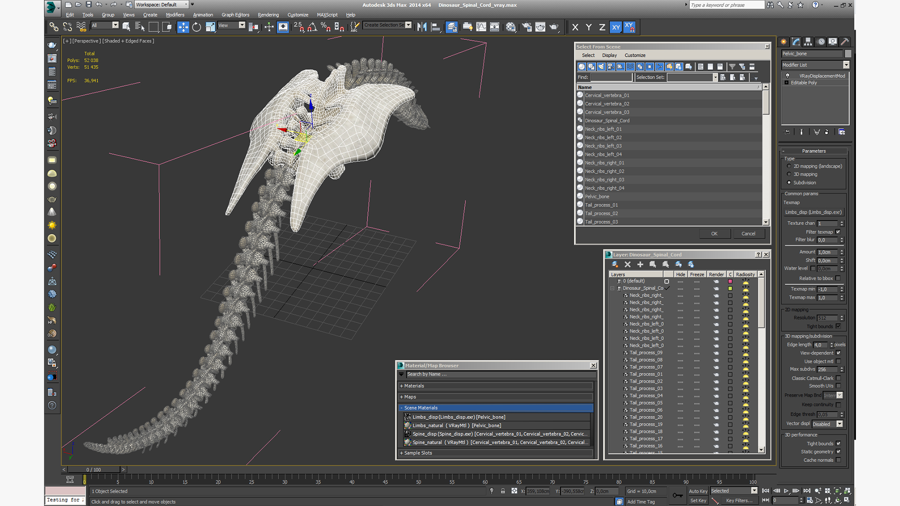The width and height of the screenshot is (900, 506).
Task: Switch to the Hierarchy command panel tab
Action: 808,42
